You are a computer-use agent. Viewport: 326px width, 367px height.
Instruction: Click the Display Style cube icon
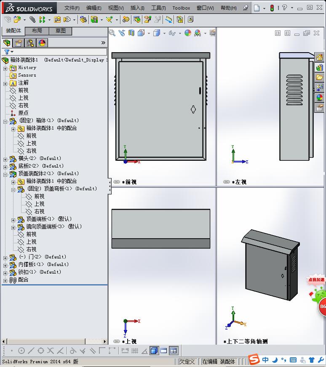tap(157, 33)
